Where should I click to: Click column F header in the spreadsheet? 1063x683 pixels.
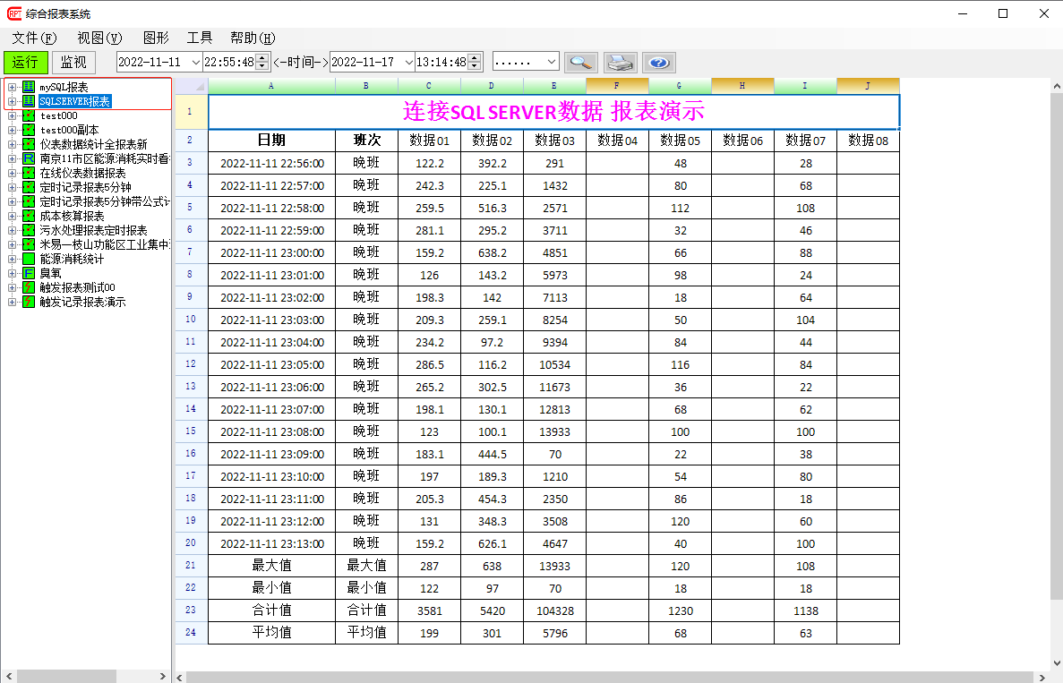[x=617, y=86]
